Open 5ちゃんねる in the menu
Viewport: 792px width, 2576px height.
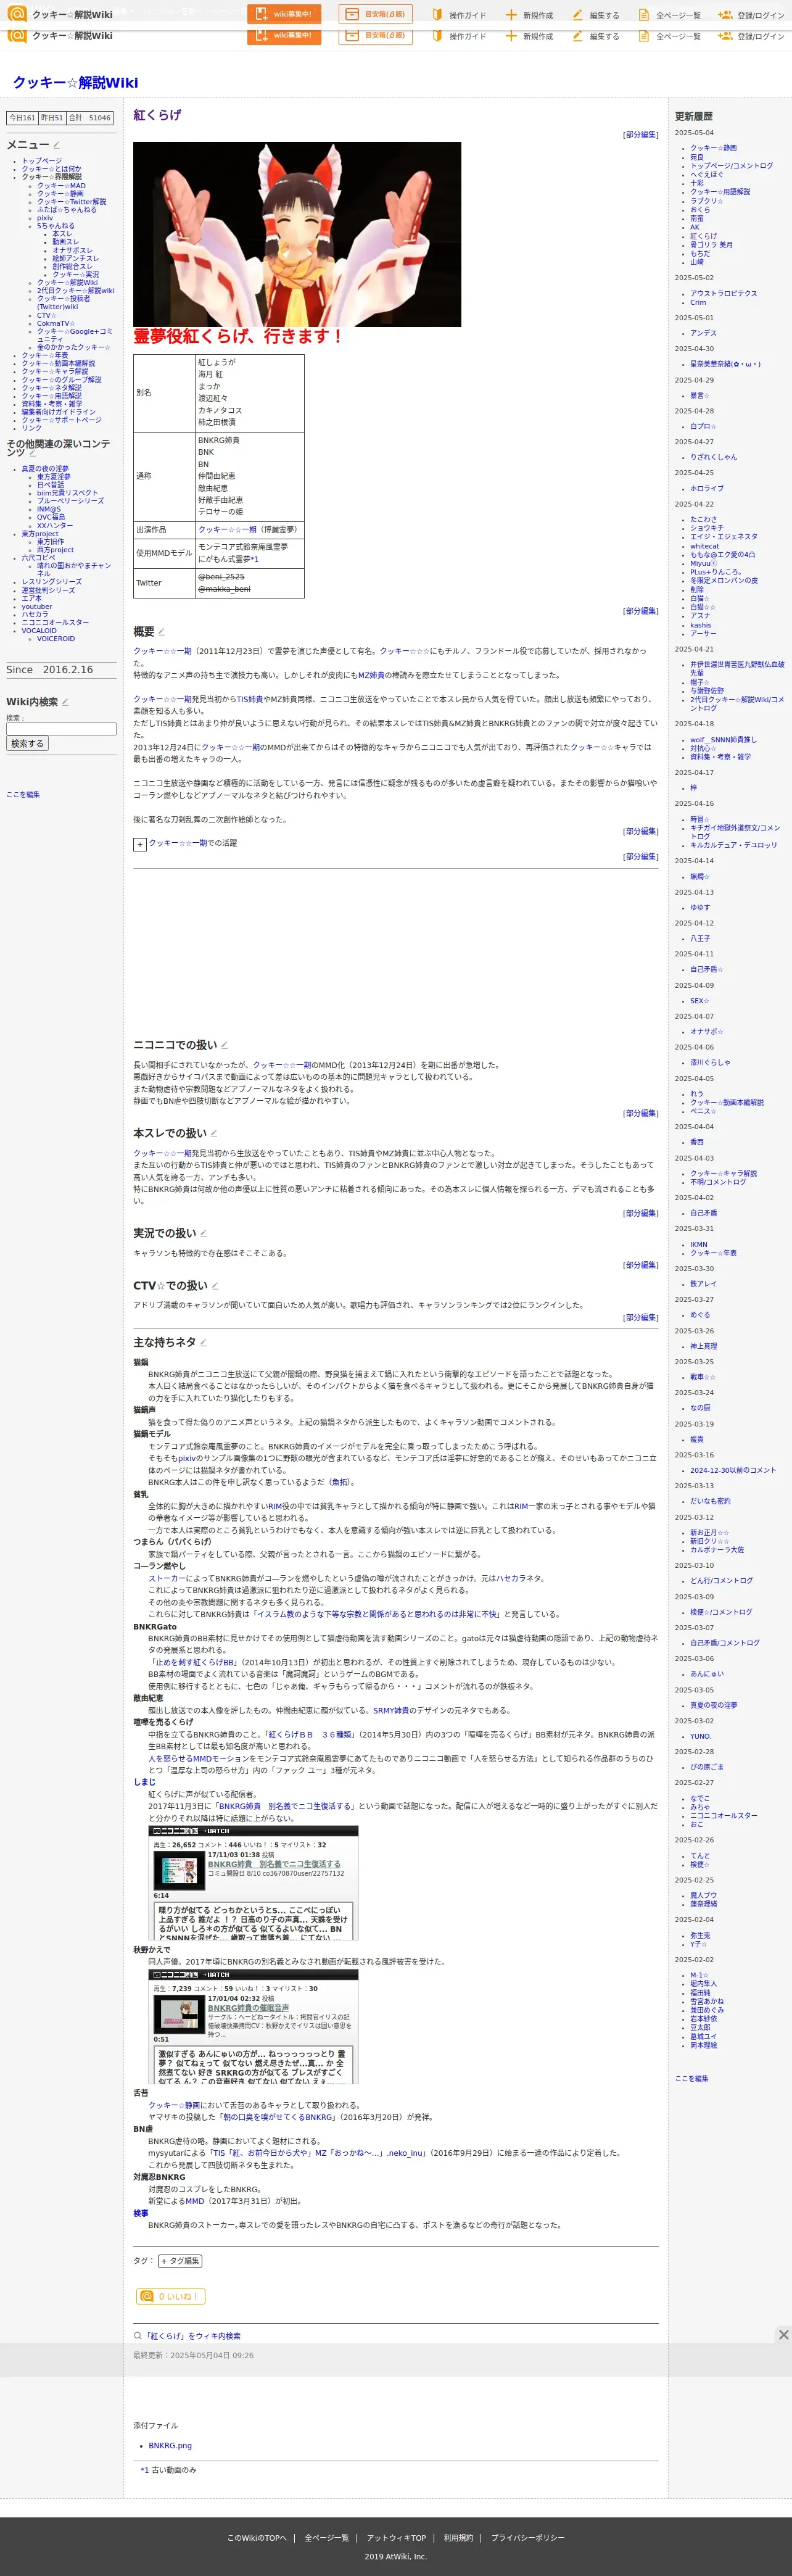(56, 226)
